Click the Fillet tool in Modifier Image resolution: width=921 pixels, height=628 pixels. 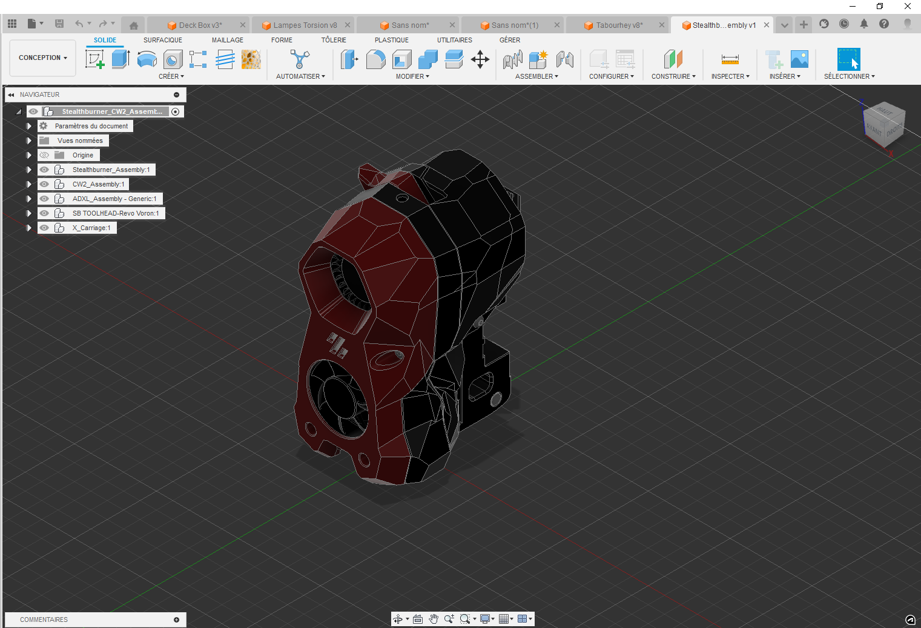point(375,59)
